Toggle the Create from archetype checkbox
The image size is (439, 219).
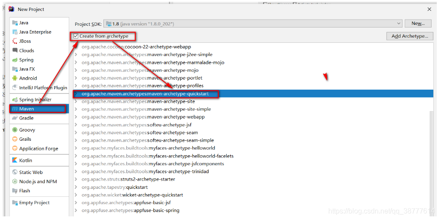click(x=76, y=36)
